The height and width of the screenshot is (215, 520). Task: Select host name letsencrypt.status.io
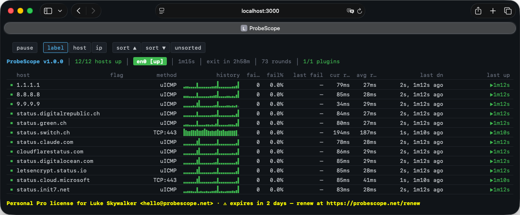[51, 171]
